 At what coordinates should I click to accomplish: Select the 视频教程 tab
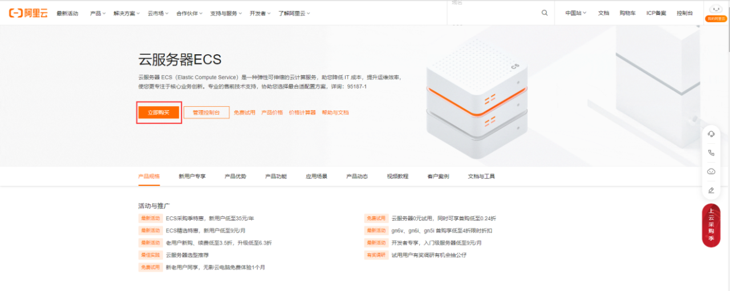pyautogui.click(x=398, y=176)
